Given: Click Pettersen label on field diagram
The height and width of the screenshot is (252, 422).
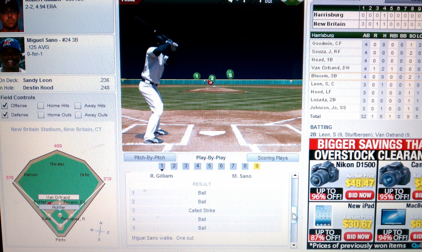Looking at the screenshot, I should [43, 202].
